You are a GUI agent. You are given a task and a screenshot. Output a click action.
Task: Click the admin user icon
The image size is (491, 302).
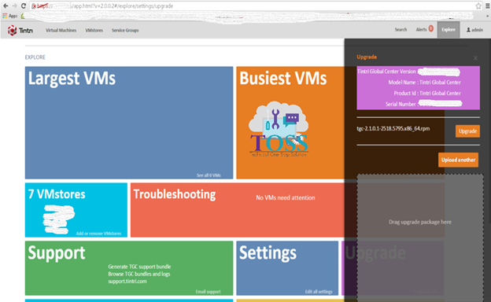coord(468,30)
